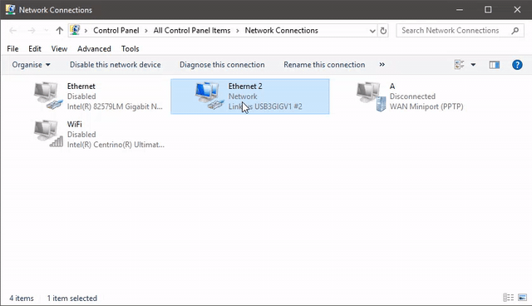This screenshot has height=306, width=532.
Task: Click Disabled status under WiFi
Action: (81, 135)
